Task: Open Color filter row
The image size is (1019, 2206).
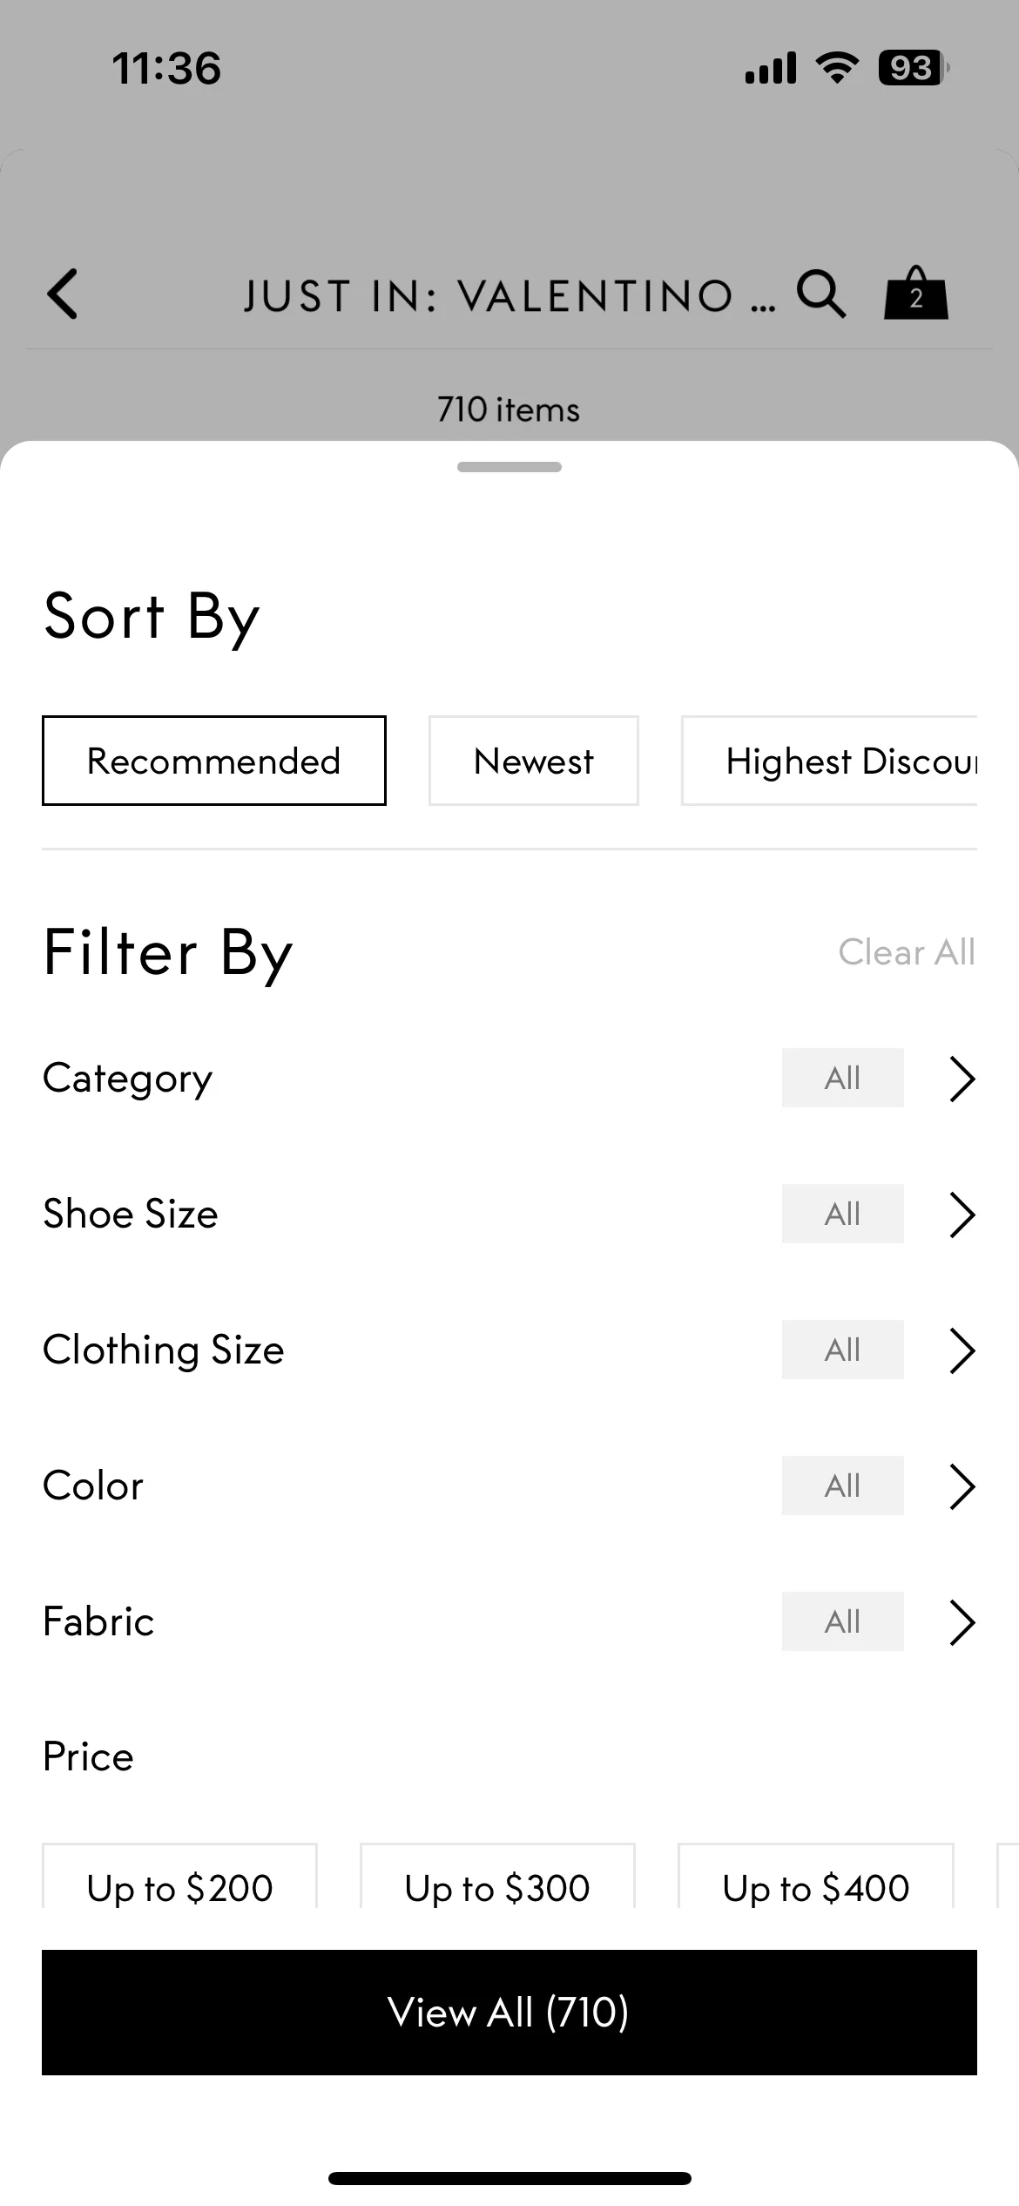Action: [509, 1486]
